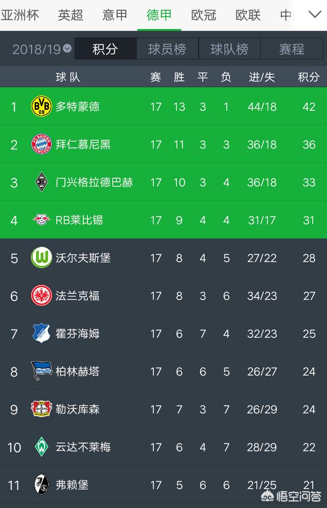
Task: Click the Borussia Dortmund club logo
Action: coord(41,106)
